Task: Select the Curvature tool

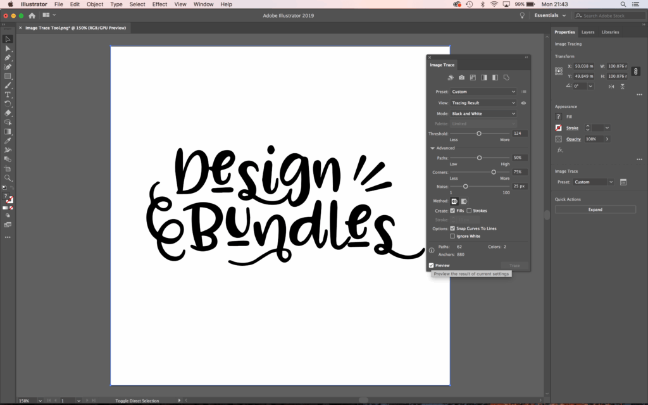Action: click(8, 67)
